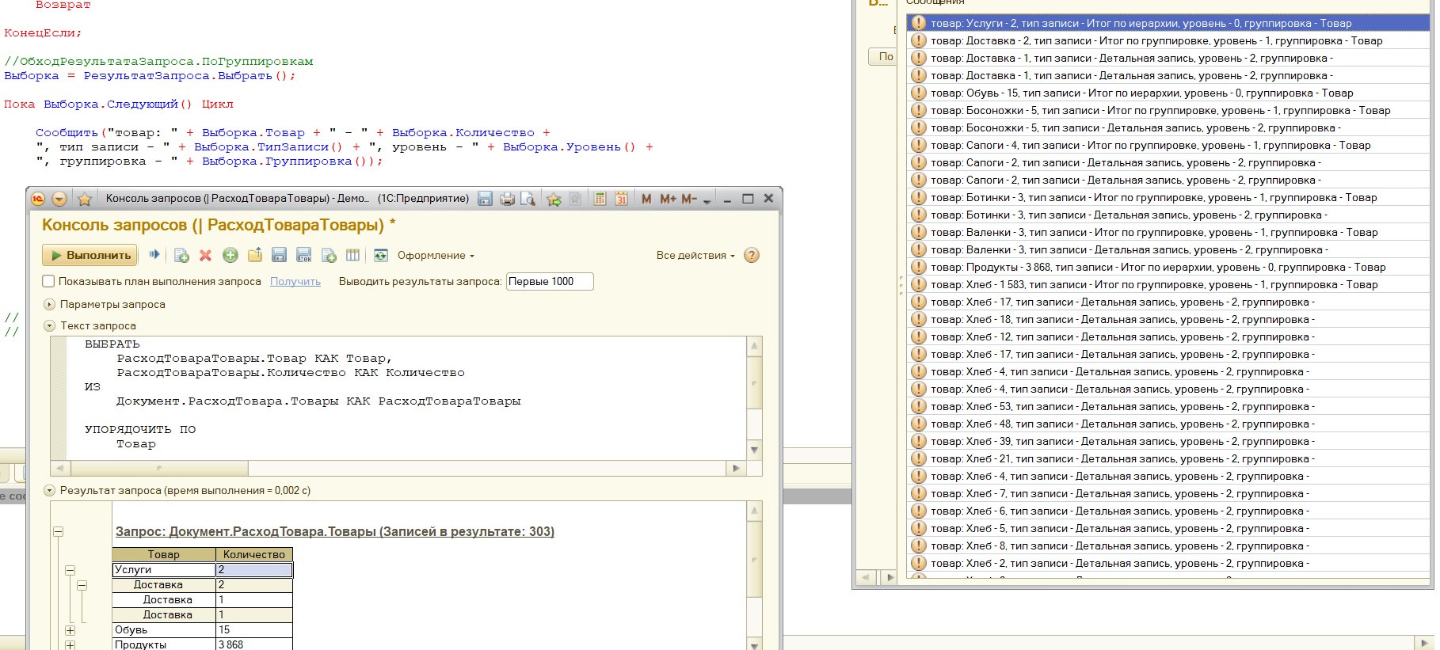Collapse the result report group with top minus box
This screenshot has width=1440, height=650.
58,532
